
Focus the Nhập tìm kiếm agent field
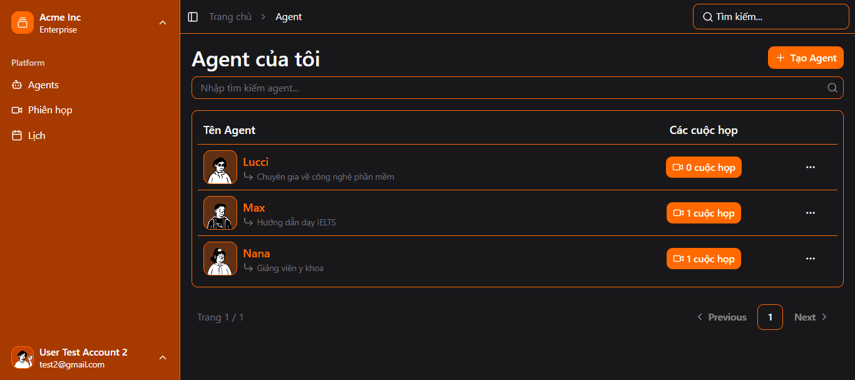click(518, 88)
